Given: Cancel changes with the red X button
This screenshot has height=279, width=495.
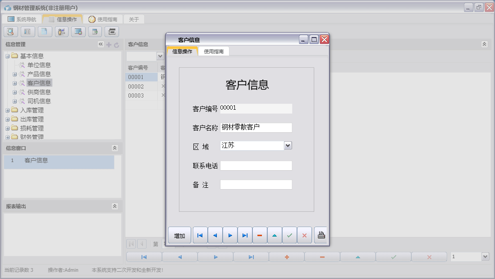Looking at the screenshot, I should coord(304,235).
